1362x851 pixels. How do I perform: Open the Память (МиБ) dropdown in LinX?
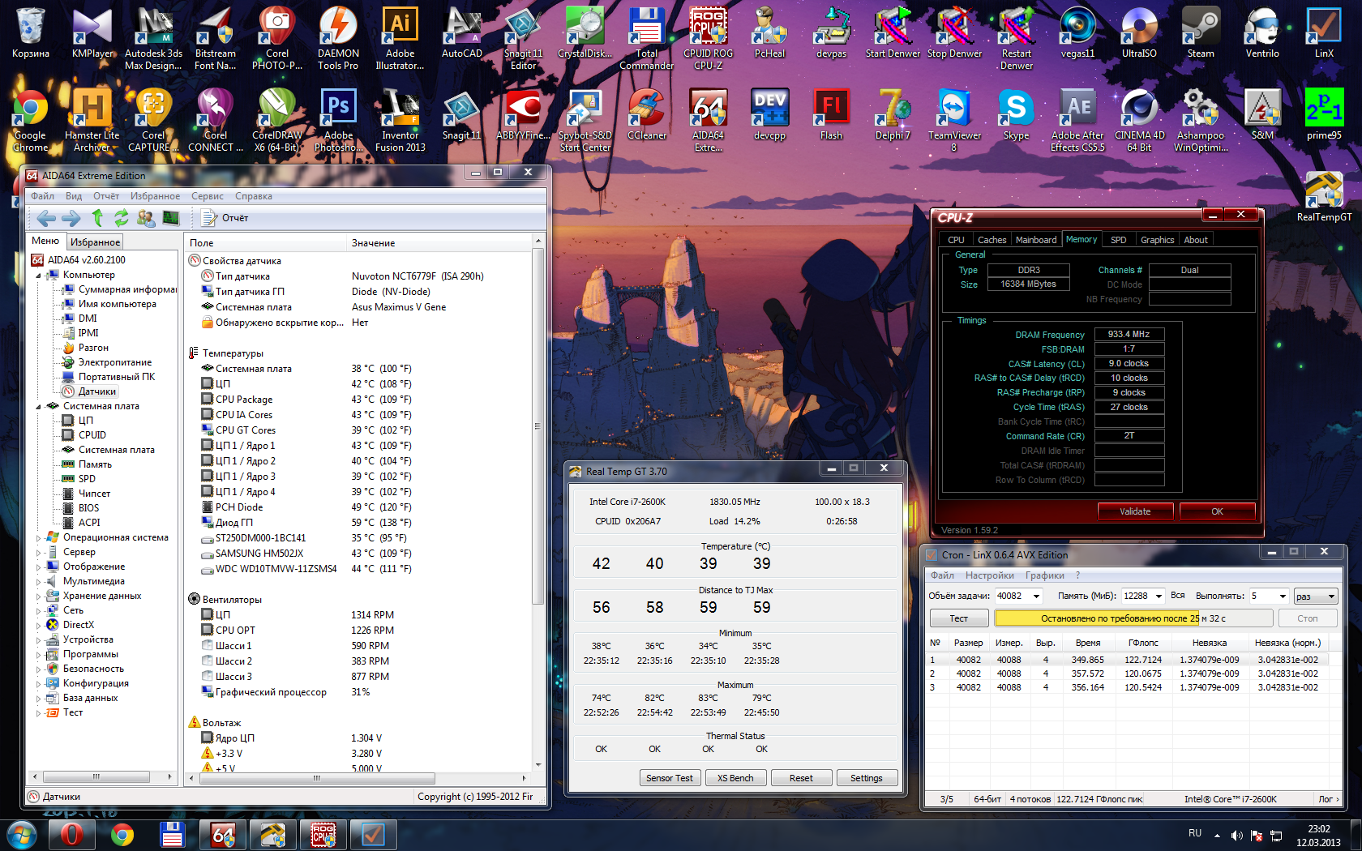[1159, 597]
